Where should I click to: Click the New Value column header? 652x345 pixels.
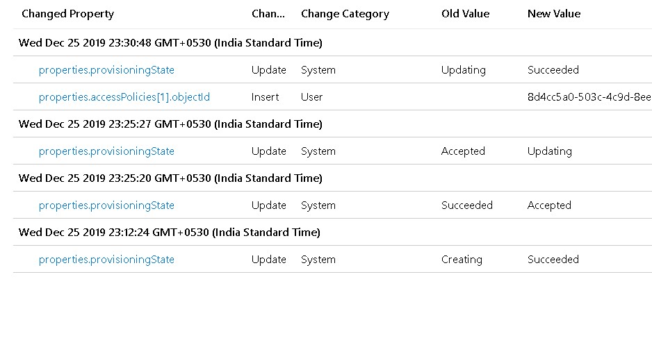coord(554,14)
